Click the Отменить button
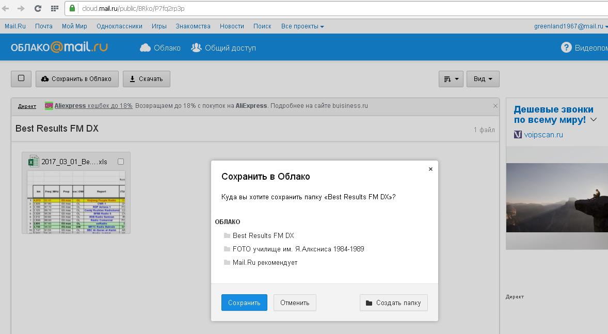608x334 pixels. (295, 303)
